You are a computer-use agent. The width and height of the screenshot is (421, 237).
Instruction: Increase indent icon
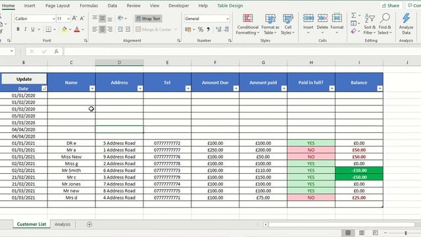[128, 29]
